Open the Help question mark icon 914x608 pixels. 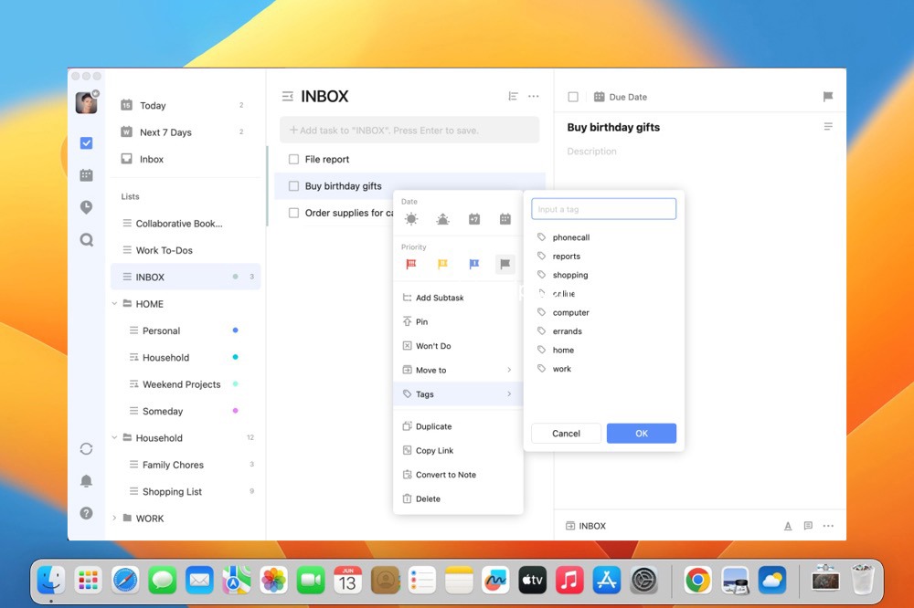click(x=86, y=513)
